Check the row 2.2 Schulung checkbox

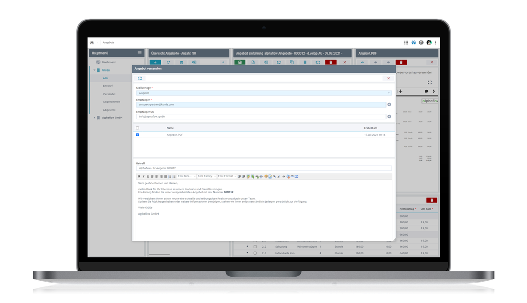pos(255,247)
